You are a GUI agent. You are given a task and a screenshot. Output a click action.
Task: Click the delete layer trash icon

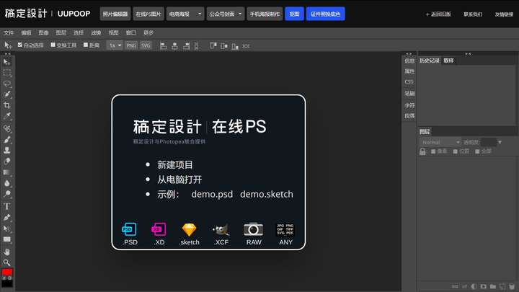click(x=512, y=286)
